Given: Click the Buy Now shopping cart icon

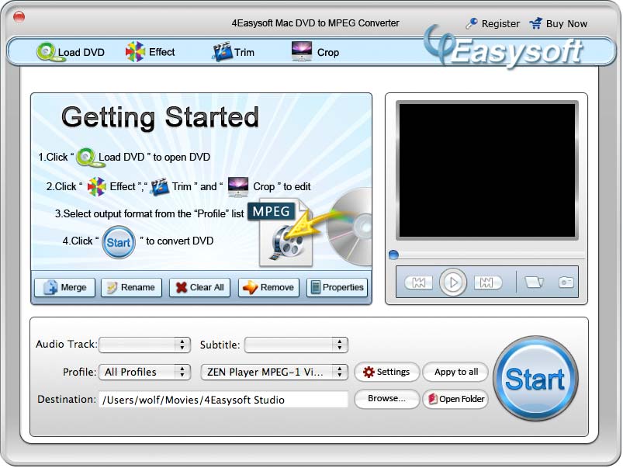Looking at the screenshot, I should [535, 23].
